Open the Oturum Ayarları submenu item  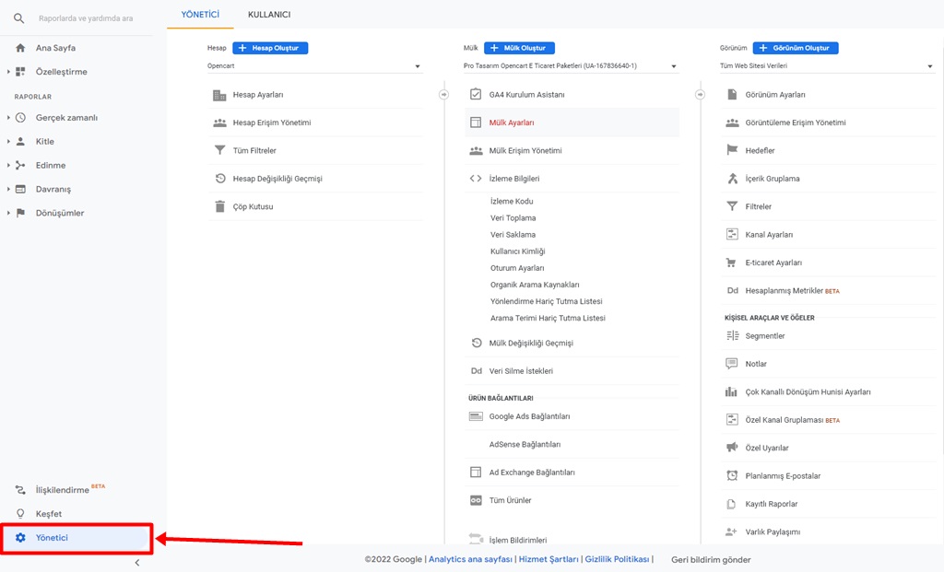point(517,268)
